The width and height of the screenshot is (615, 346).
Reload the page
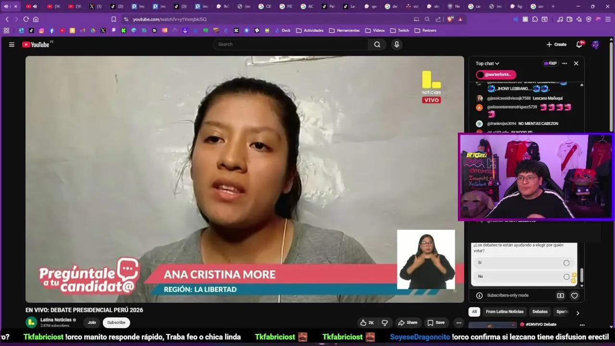coord(26,19)
